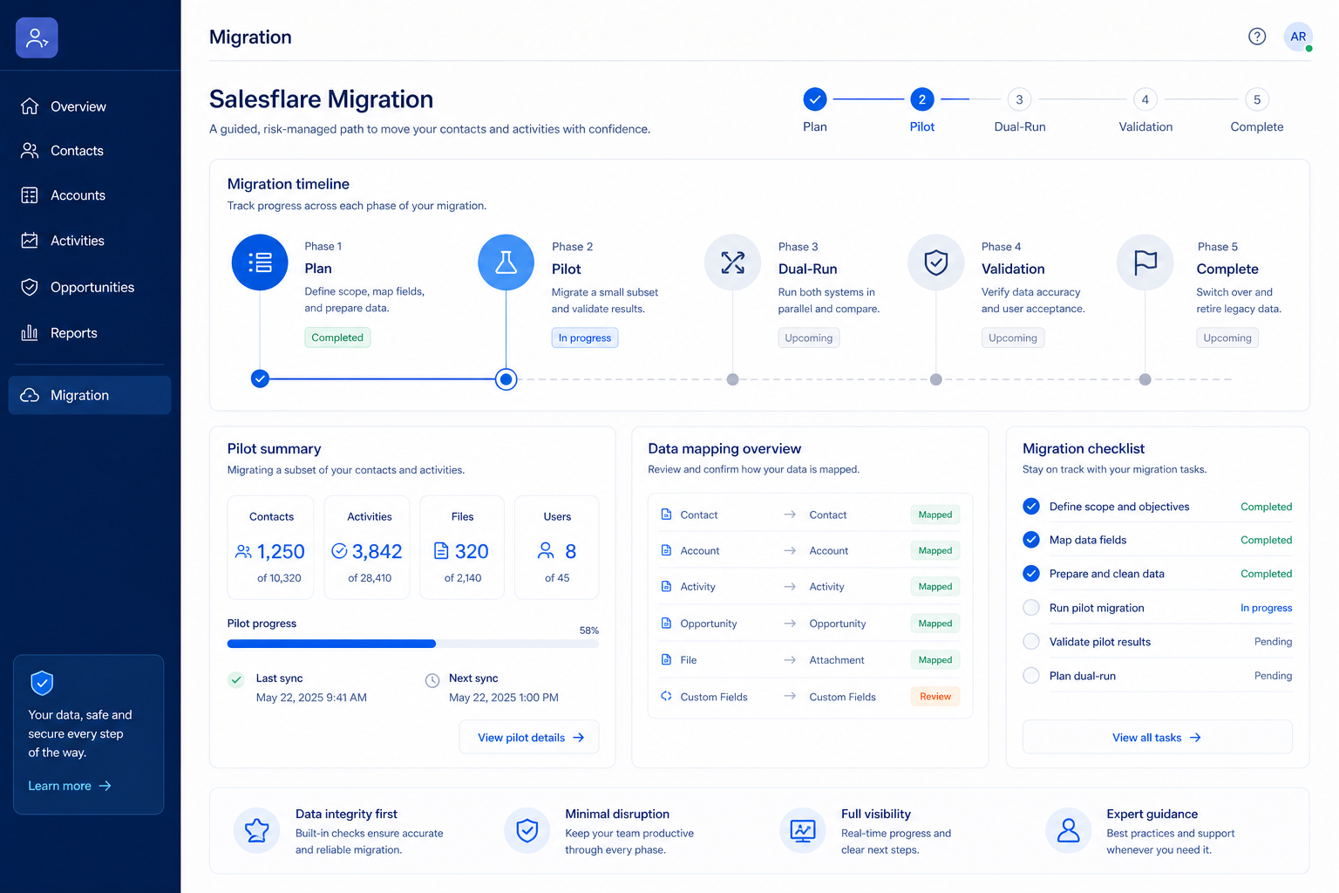Click the File row document icon
Viewport: 1339px width, 893px height.
tap(666, 660)
